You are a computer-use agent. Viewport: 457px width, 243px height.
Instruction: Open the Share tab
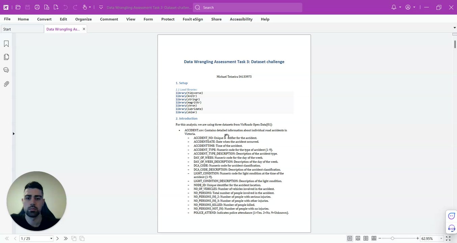pyautogui.click(x=216, y=19)
